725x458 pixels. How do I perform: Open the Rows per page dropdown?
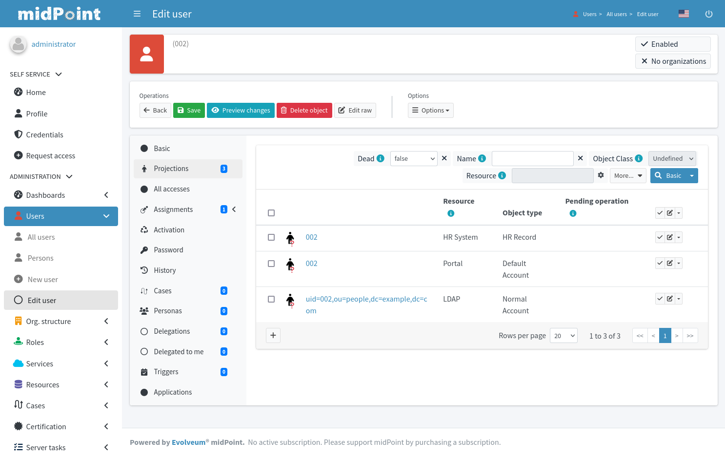[x=564, y=336]
